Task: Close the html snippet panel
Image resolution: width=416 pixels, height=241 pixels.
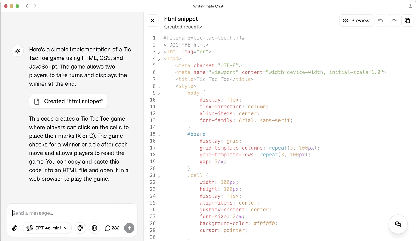Action: (x=152, y=20)
